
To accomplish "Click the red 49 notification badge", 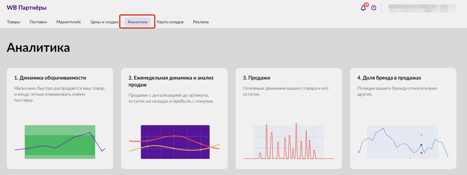I will tap(366, 5).
